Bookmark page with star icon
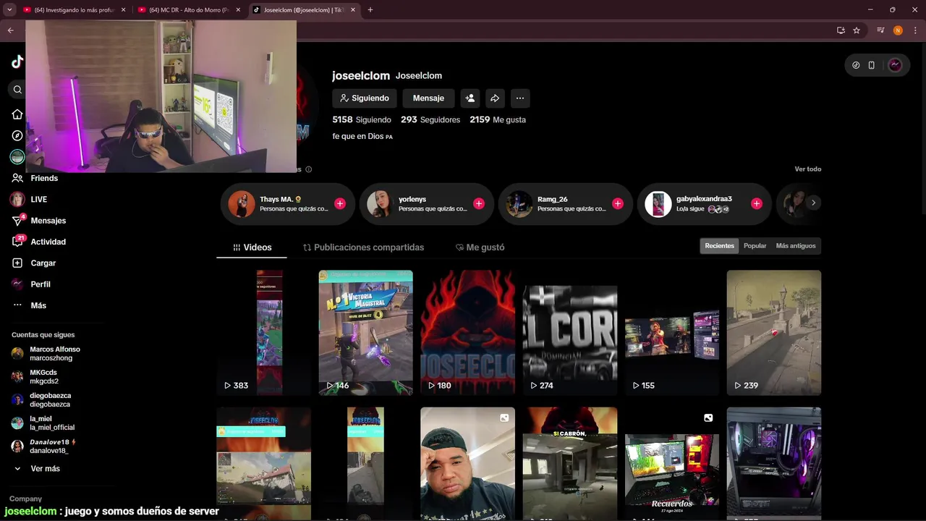Viewport: 926px width, 521px height. point(857,30)
